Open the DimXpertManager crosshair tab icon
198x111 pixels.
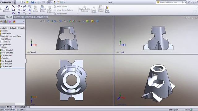(10, 22)
